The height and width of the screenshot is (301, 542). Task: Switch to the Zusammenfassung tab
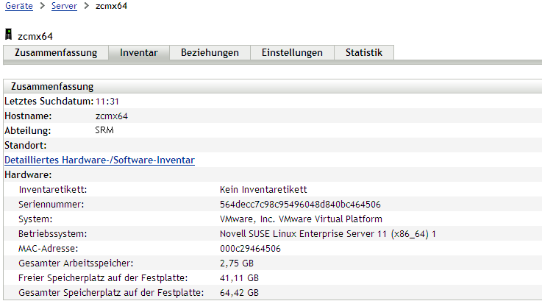click(56, 52)
